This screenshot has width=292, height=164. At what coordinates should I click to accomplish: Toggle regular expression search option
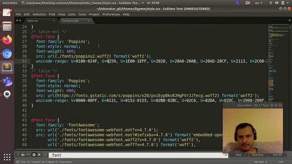(18, 155)
